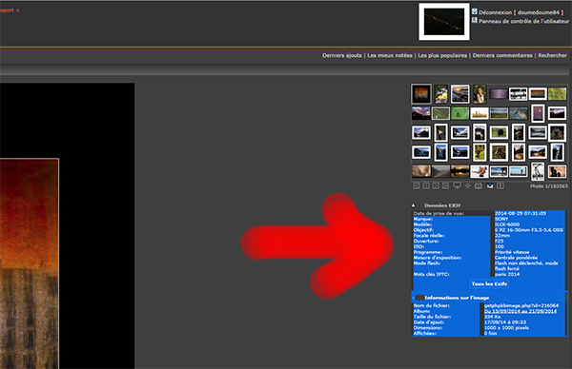This screenshot has width=572, height=369.
Task: Open album Du 15/09/2014 au 21/09/2014
Action: click(x=521, y=311)
